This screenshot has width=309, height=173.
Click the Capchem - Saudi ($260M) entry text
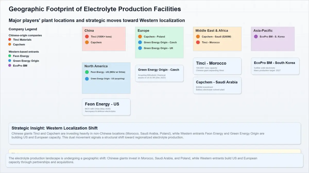(216, 37)
